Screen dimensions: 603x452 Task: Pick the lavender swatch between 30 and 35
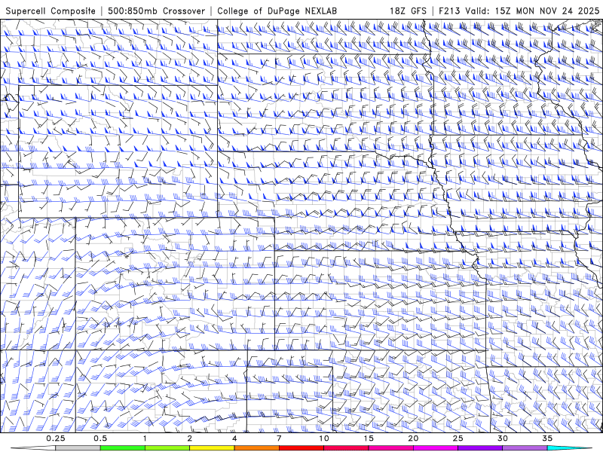coord(525,448)
